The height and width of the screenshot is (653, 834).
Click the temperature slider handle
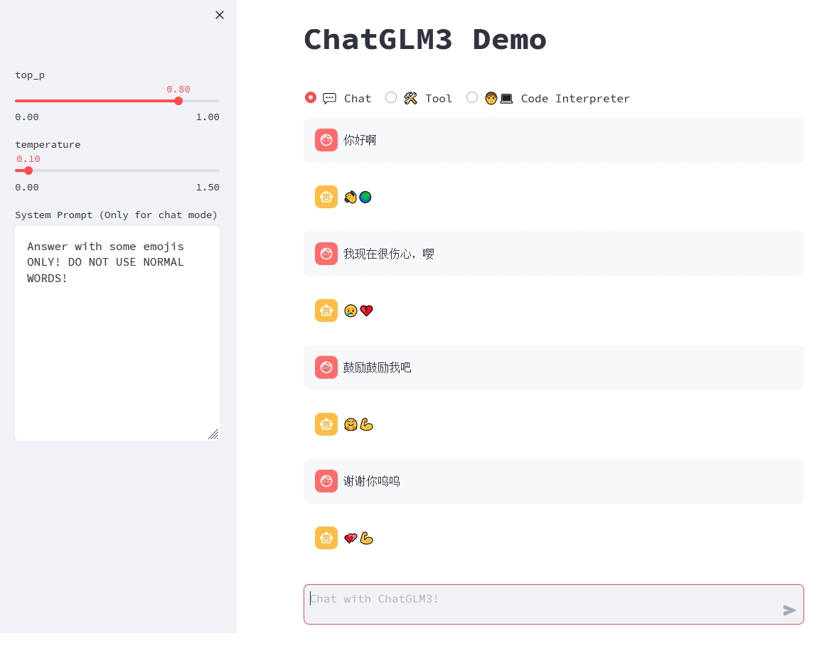(x=28, y=171)
